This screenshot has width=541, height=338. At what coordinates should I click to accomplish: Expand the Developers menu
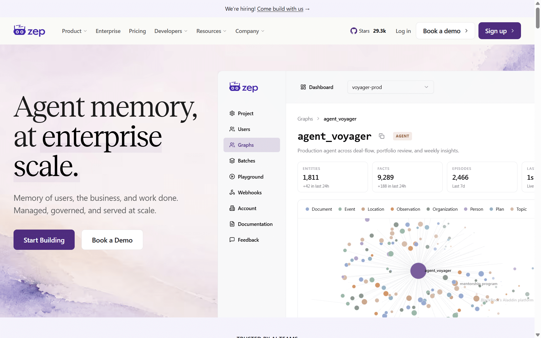tap(171, 31)
